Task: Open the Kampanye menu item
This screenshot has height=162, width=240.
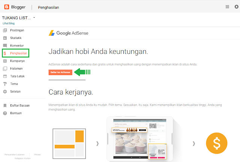Action: pyautogui.click(x=18, y=61)
